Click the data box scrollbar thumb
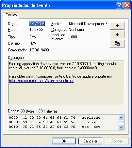Screen dimensions: 132x148 (x=121, y=122)
